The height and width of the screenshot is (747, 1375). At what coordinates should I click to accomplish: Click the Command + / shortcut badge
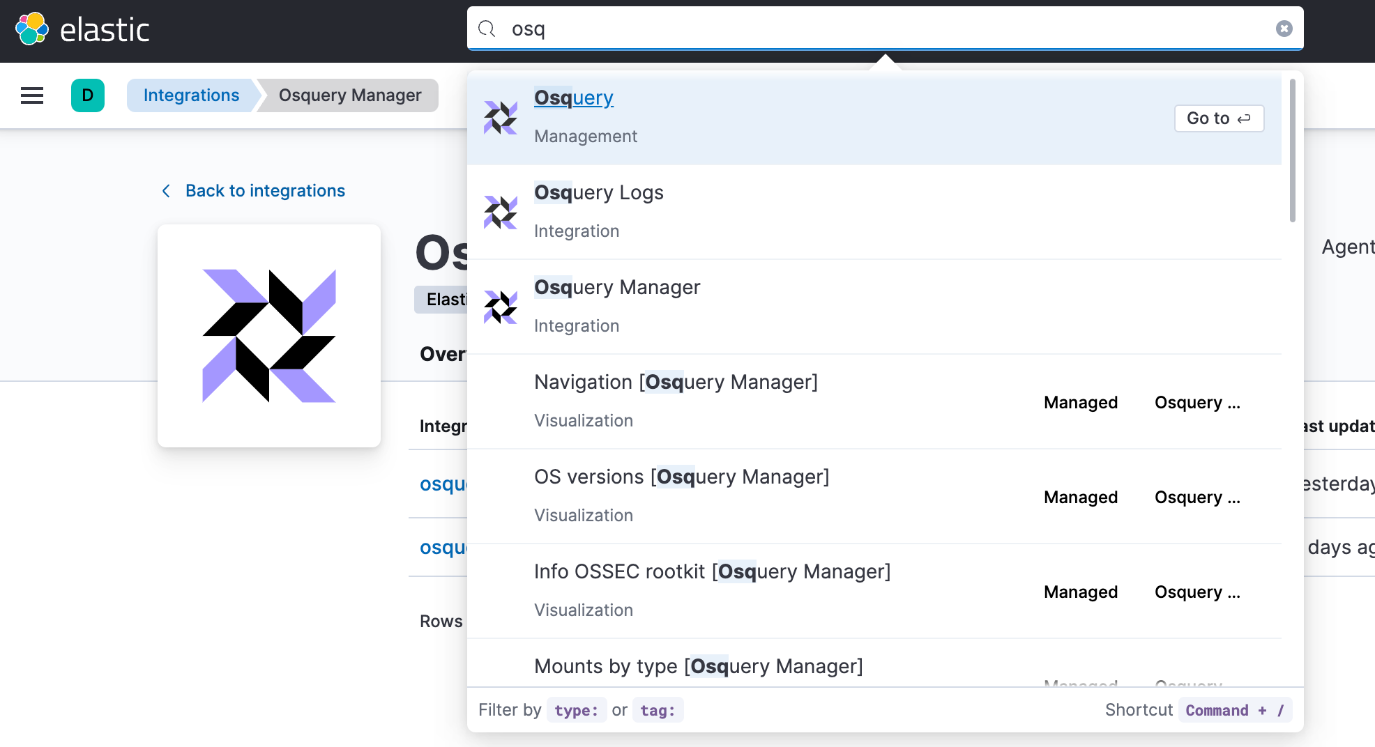point(1235,710)
